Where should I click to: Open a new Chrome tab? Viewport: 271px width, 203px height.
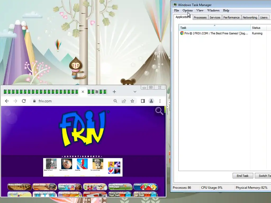click(x=114, y=92)
